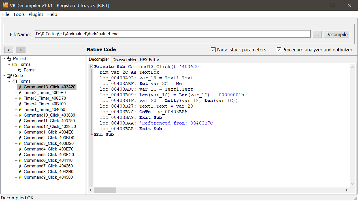Viewport: 358px width, 201px height.
Task: Click the Form1 module icon under Code
Action: (15, 81)
